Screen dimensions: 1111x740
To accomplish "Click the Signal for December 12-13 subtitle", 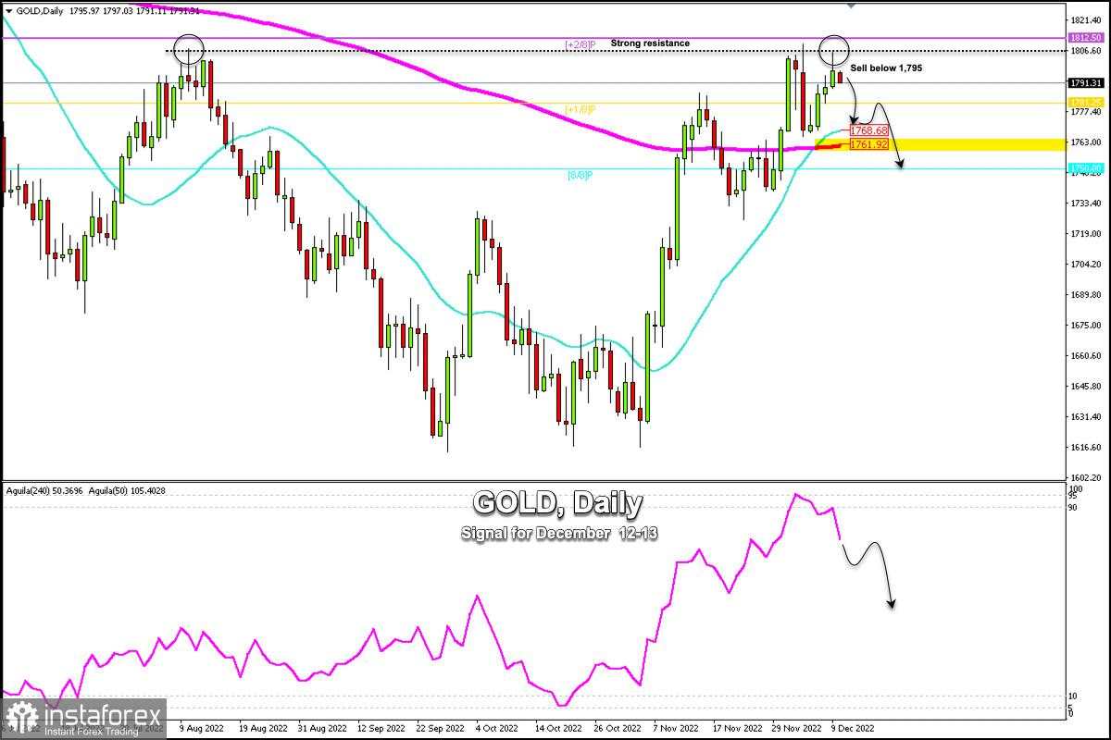I will click(x=557, y=535).
